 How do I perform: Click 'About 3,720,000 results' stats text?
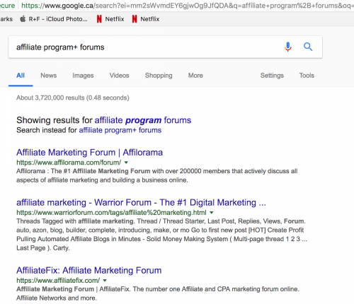(73, 98)
